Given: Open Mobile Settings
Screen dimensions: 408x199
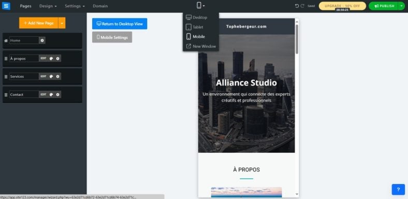Looking at the screenshot, I should (112, 37).
